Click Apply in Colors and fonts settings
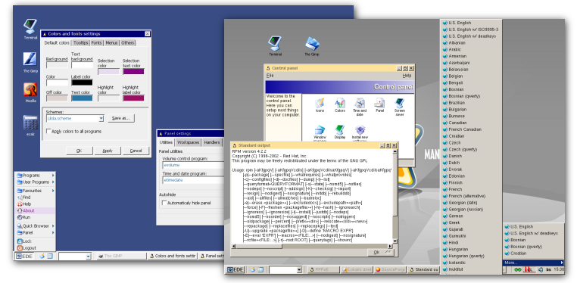 click(x=108, y=151)
